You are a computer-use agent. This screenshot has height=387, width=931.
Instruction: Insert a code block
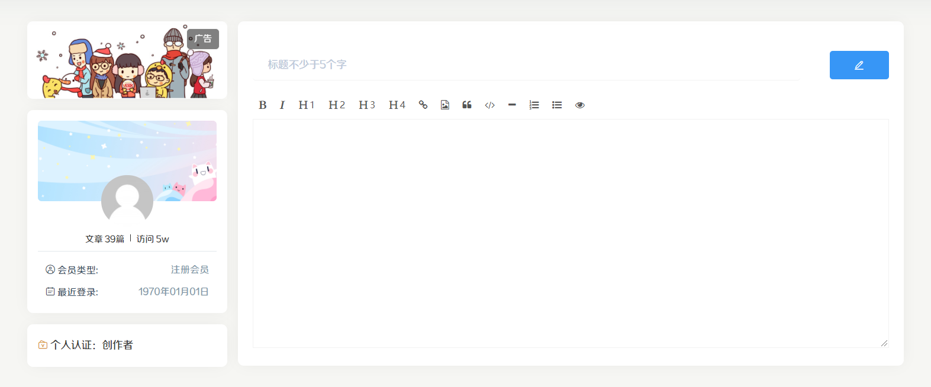(x=489, y=105)
